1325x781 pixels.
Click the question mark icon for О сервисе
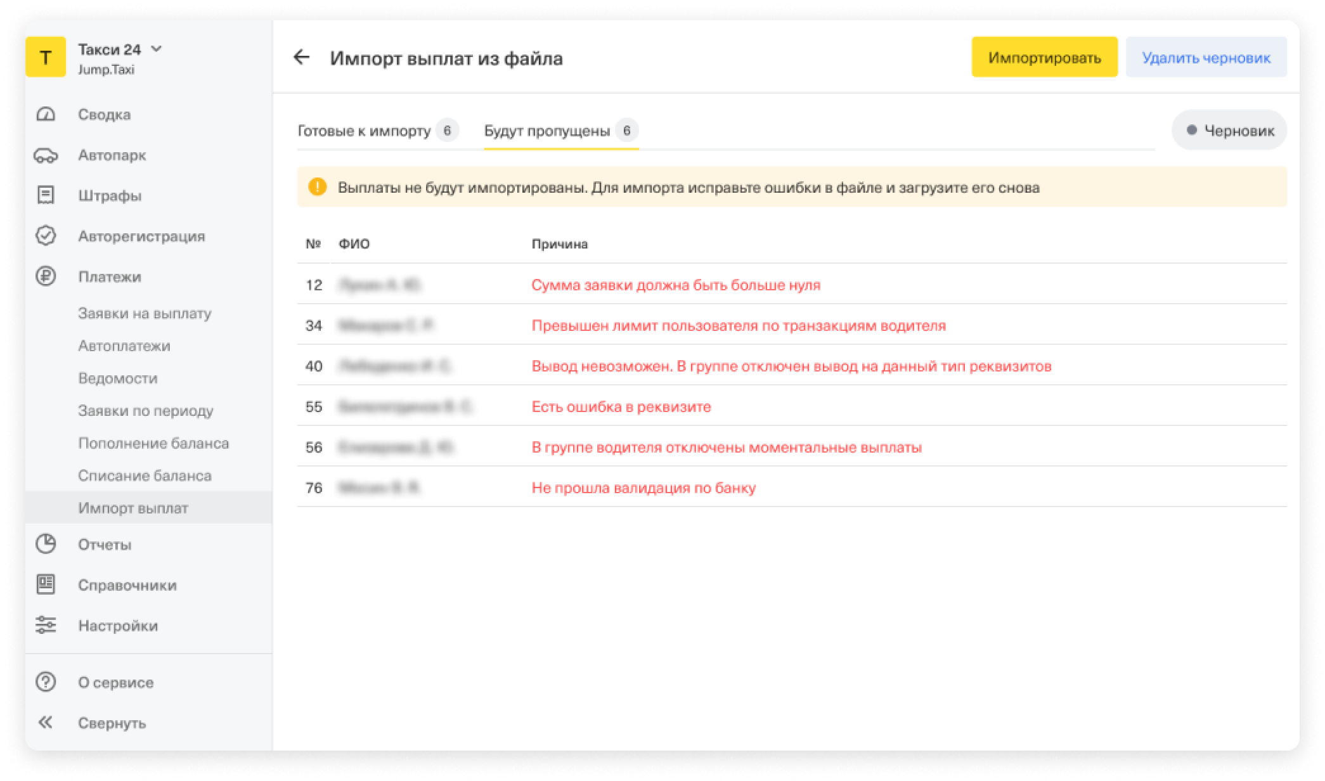pos(46,682)
